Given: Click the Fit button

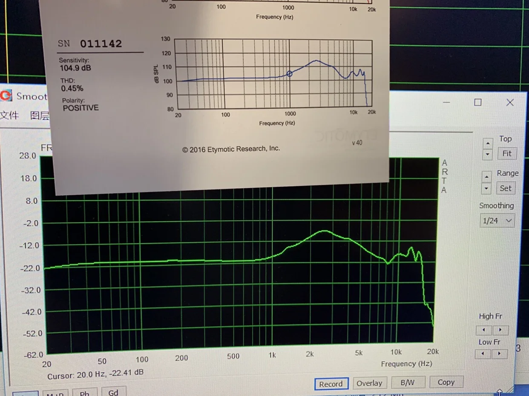Looking at the screenshot, I should tap(507, 153).
